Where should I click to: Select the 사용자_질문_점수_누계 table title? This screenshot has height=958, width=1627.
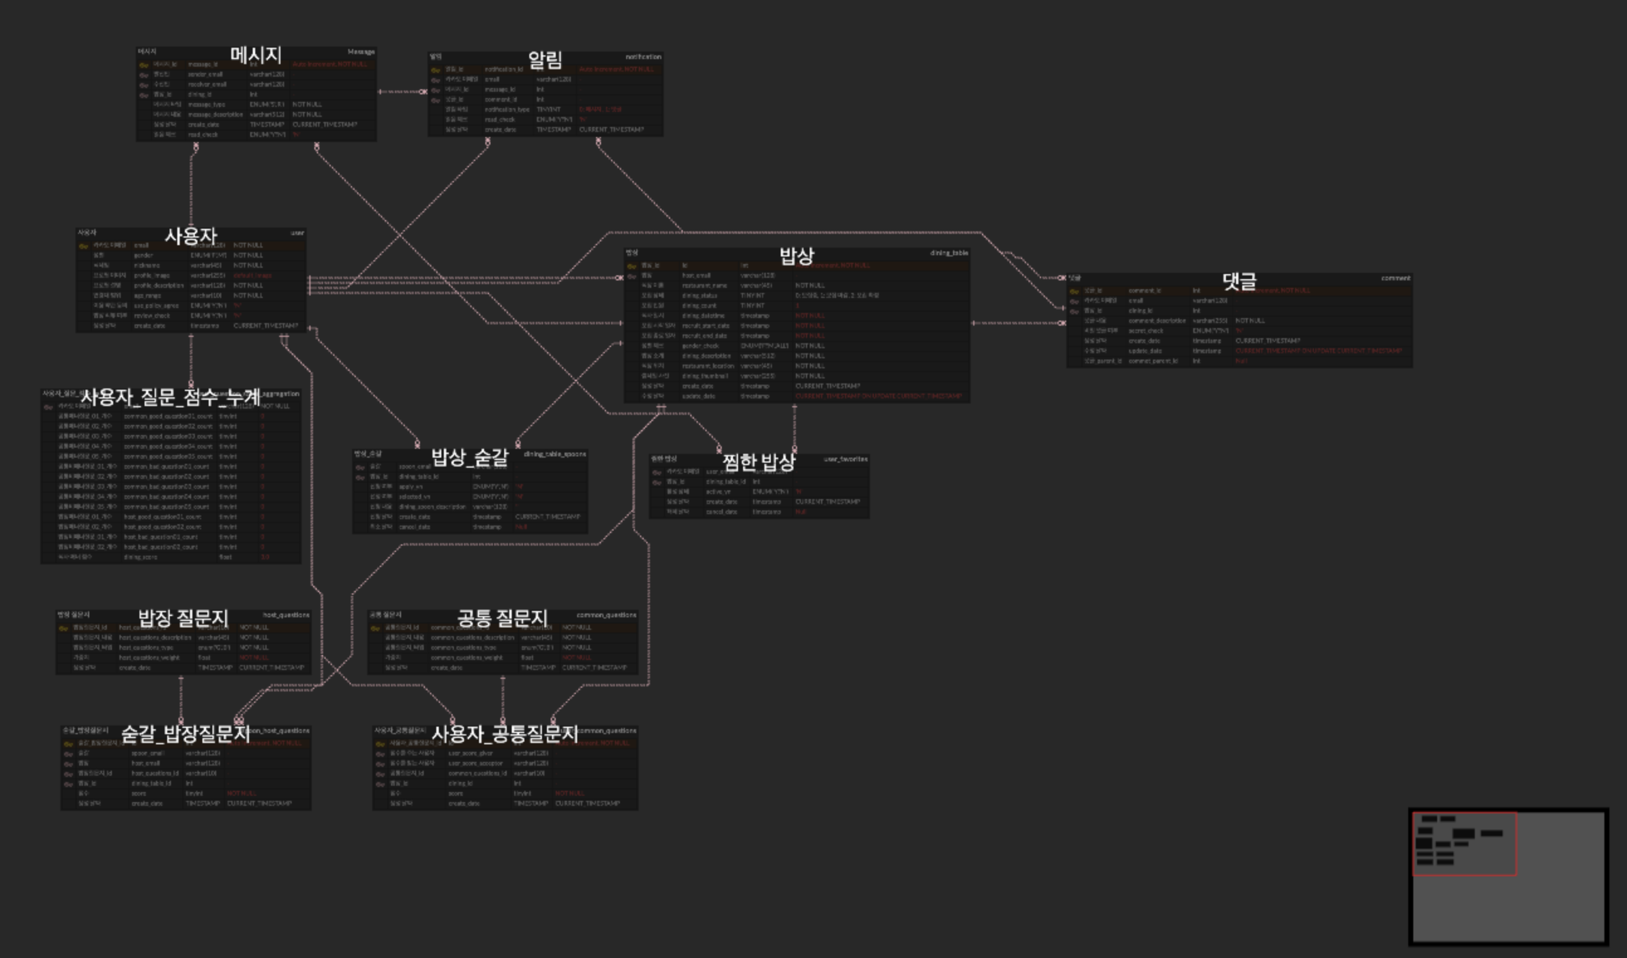170,397
